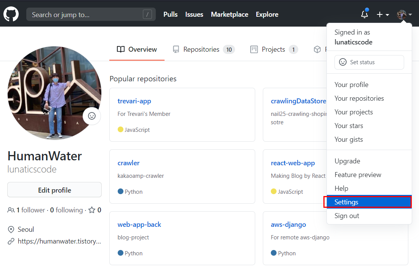Click the Projects count badge 1
Screen dimensions: 419x280
coord(293,49)
